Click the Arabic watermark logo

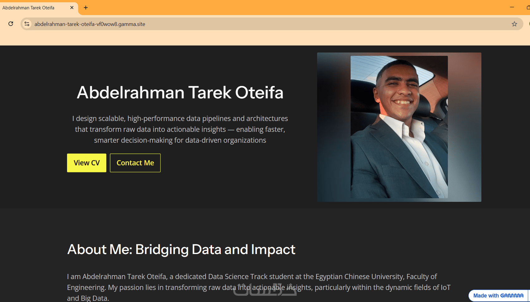pos(265,290)
